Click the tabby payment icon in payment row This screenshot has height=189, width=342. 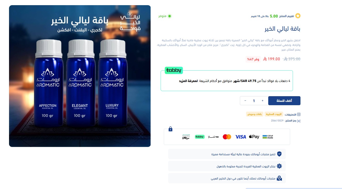[x=200, y=137]
